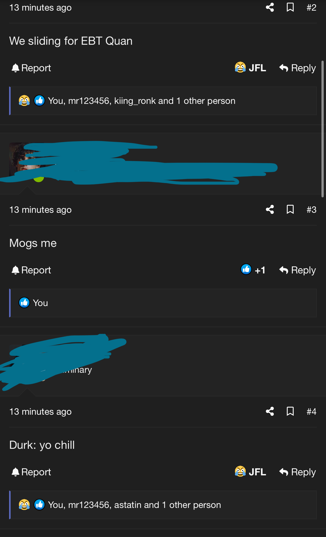Screen dimensions: 326x537
Task: Reply to Durk: yo chill post
Action: pyautogui.click(x=297, y=472)
